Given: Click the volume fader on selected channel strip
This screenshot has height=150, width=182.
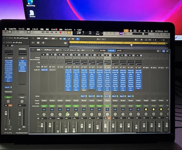Looking at the screenshot, I should coord(105,126).
